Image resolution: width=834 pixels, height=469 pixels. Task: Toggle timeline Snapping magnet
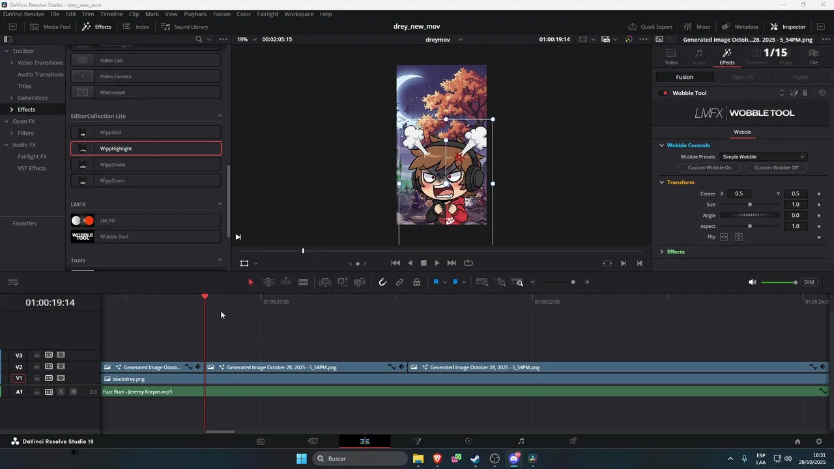382,282
